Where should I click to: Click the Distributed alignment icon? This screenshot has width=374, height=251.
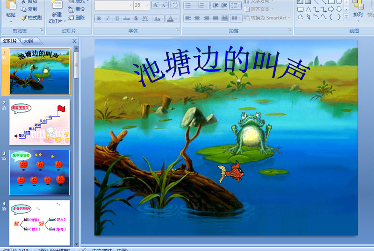tap(224, 18)
